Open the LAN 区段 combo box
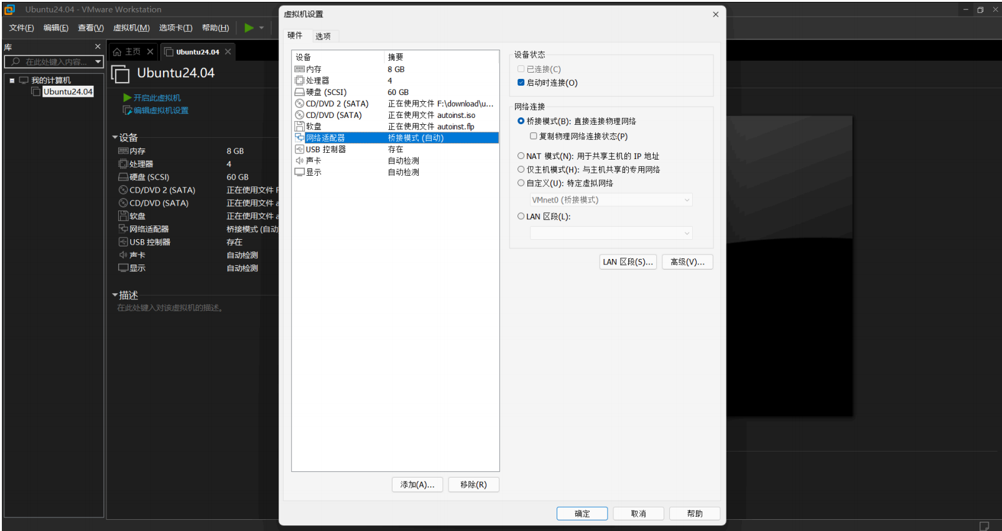Screen dimensions: 1002x531 tap(611, 233)
